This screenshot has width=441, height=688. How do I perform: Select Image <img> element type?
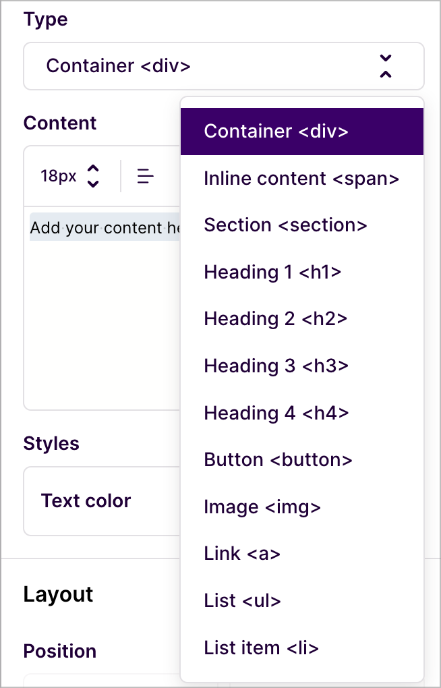pyautogui.click(x=302, y=507)
